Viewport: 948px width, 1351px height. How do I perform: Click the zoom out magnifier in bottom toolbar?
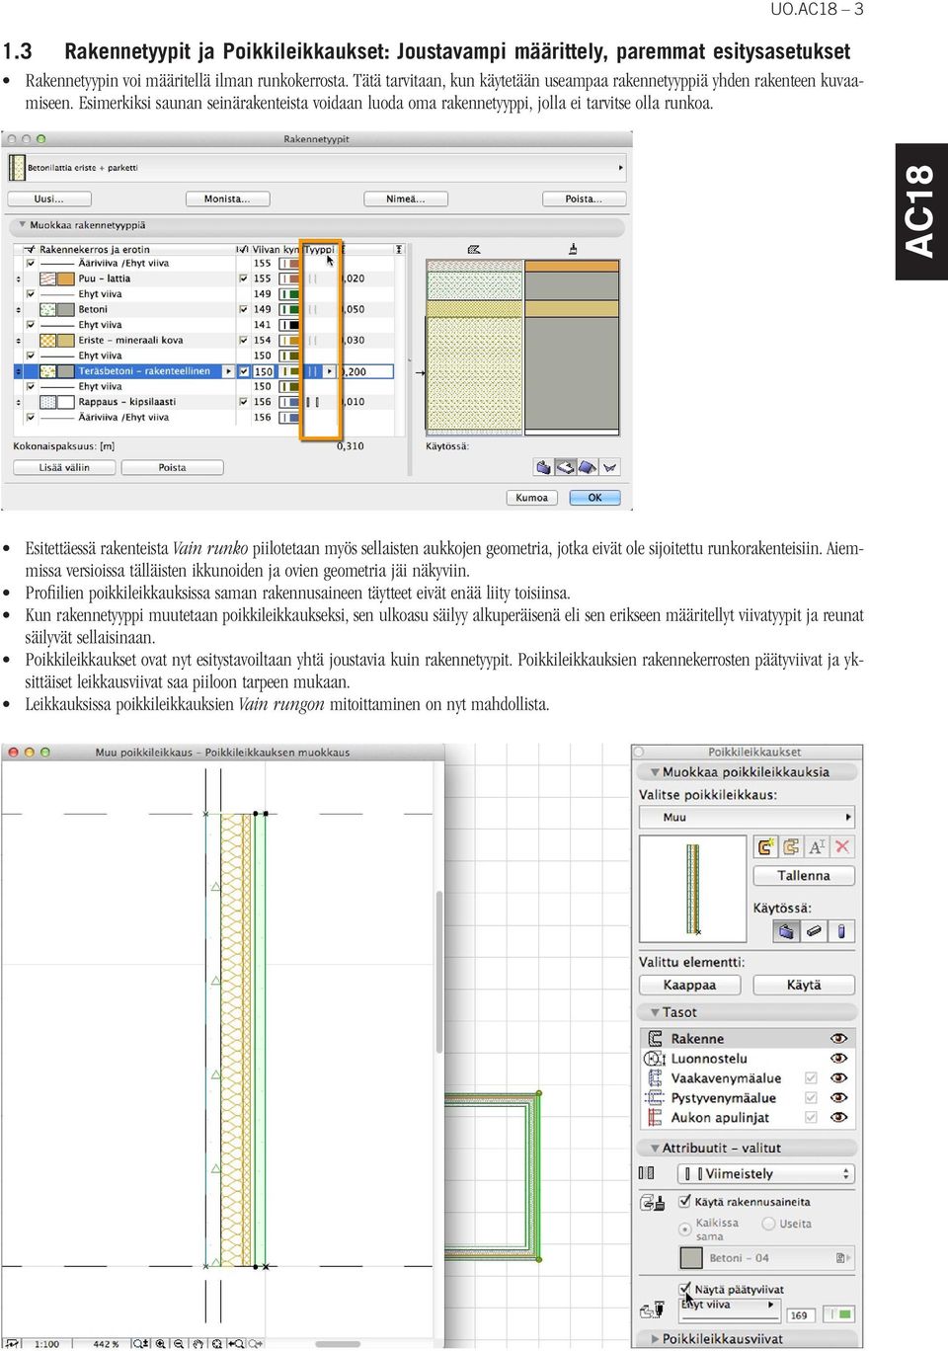click(x=180, y=1343)
